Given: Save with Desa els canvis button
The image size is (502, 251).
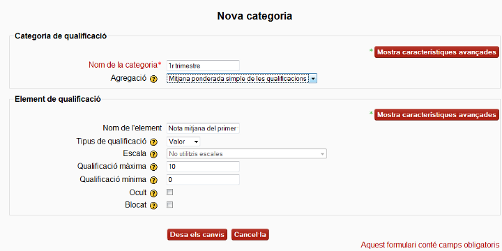Looking at the screenshot, I should [x=197, y=234].
